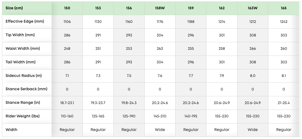Click rider weight cell 140-195
The image size is (302, 139).
(x=191, y=116)
